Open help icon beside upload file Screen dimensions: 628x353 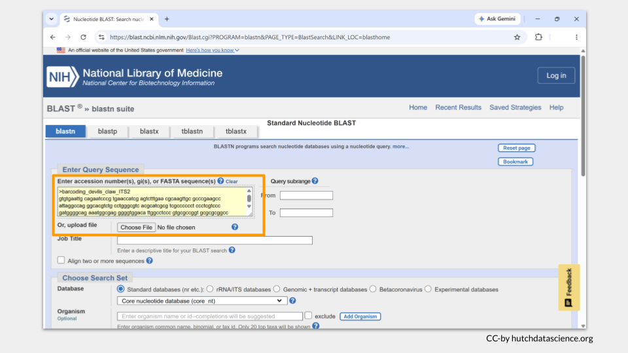pyautogui.click(x=235, y=227)
